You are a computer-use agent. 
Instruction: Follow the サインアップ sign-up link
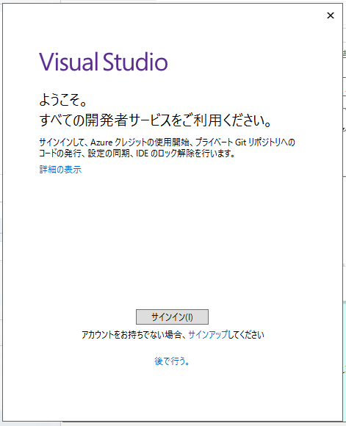click(208, 334)
